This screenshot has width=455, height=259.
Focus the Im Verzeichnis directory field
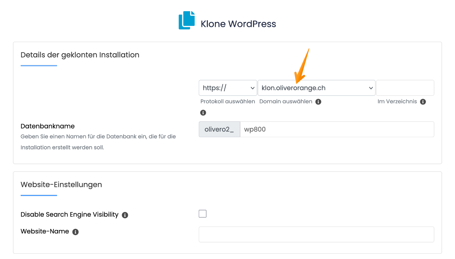click(x=405, y=88)
